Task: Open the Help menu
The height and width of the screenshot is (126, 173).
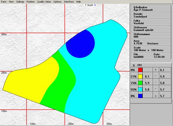Action: point(78,2)
